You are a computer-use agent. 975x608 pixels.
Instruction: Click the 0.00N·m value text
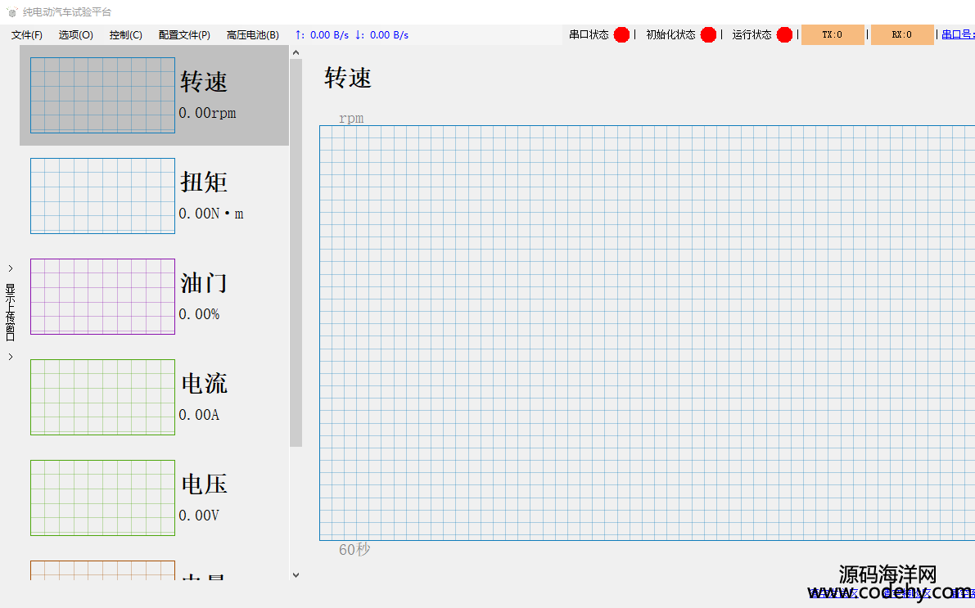tap(211, 214)
